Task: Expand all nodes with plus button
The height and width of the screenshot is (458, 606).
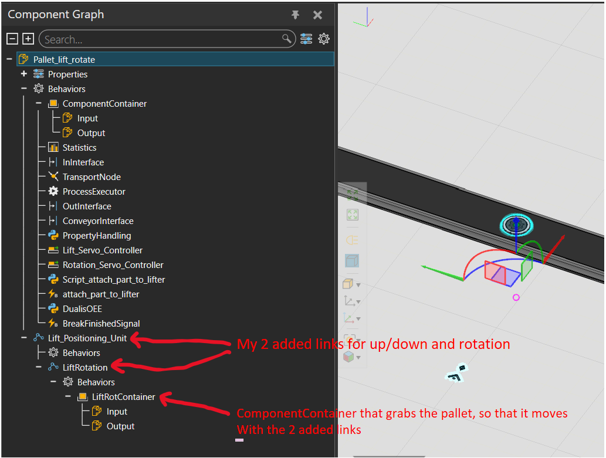Action: coord(28,39)
